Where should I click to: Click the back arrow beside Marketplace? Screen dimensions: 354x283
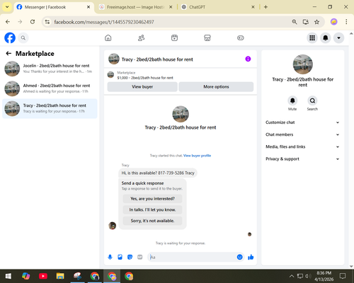8,54
